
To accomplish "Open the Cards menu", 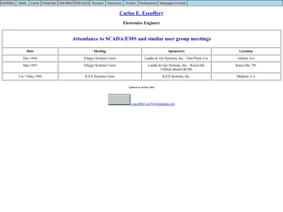I will coord(35,3).
